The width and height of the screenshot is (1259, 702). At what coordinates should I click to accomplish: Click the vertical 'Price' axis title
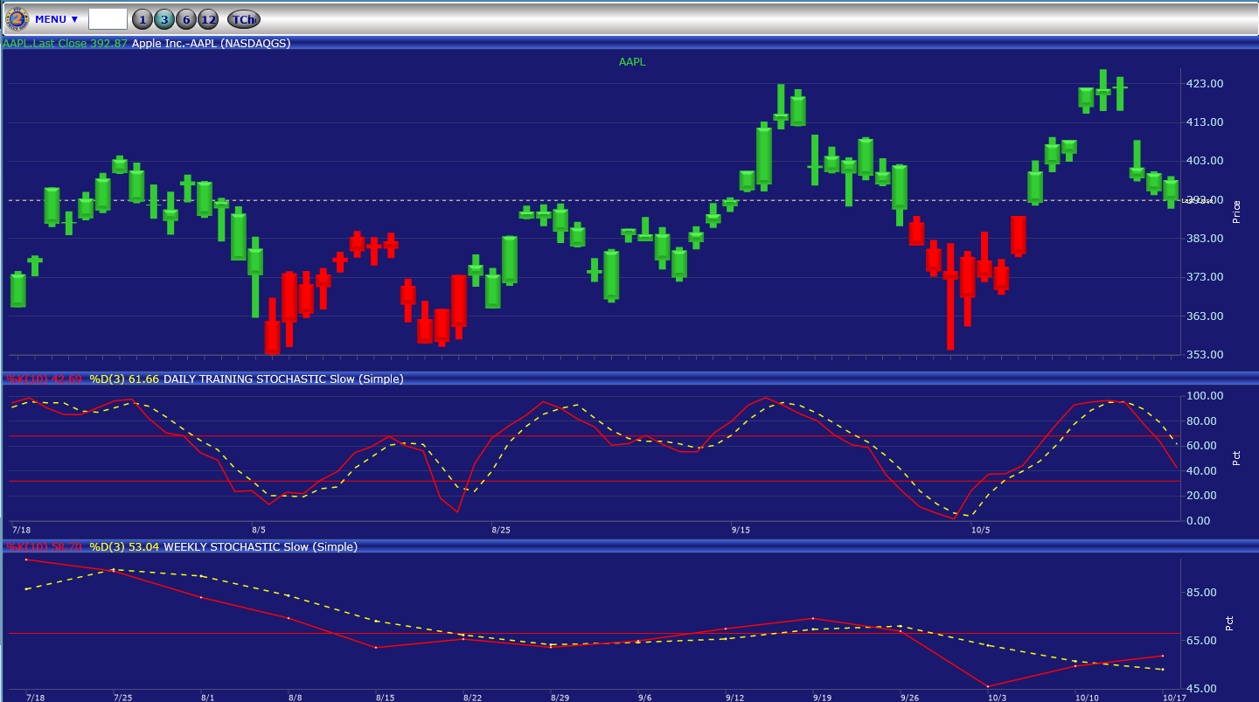(1236, 212)
